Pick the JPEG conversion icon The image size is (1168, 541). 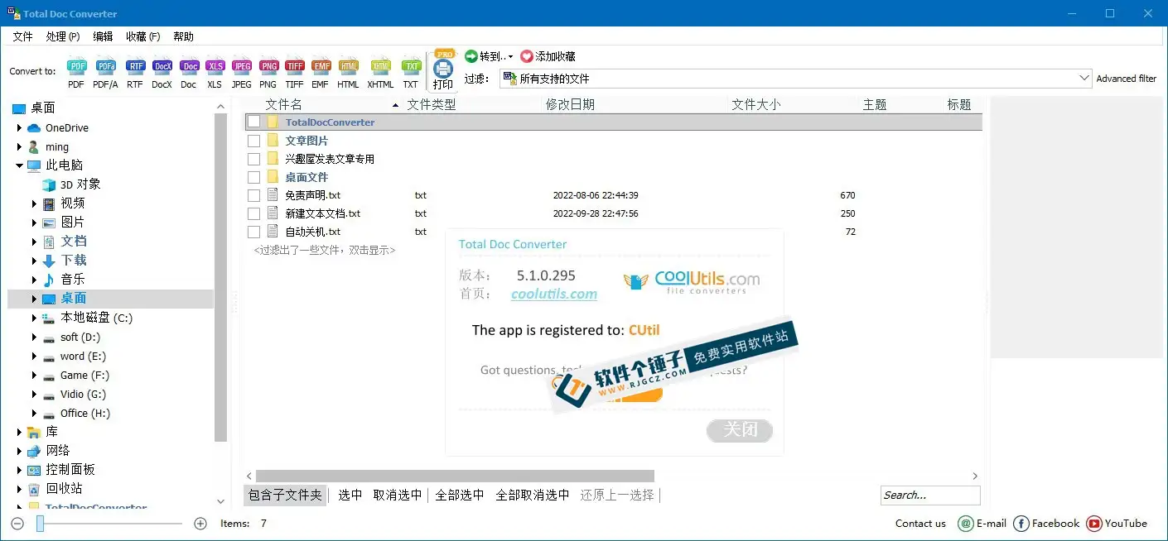click(241, 66)
